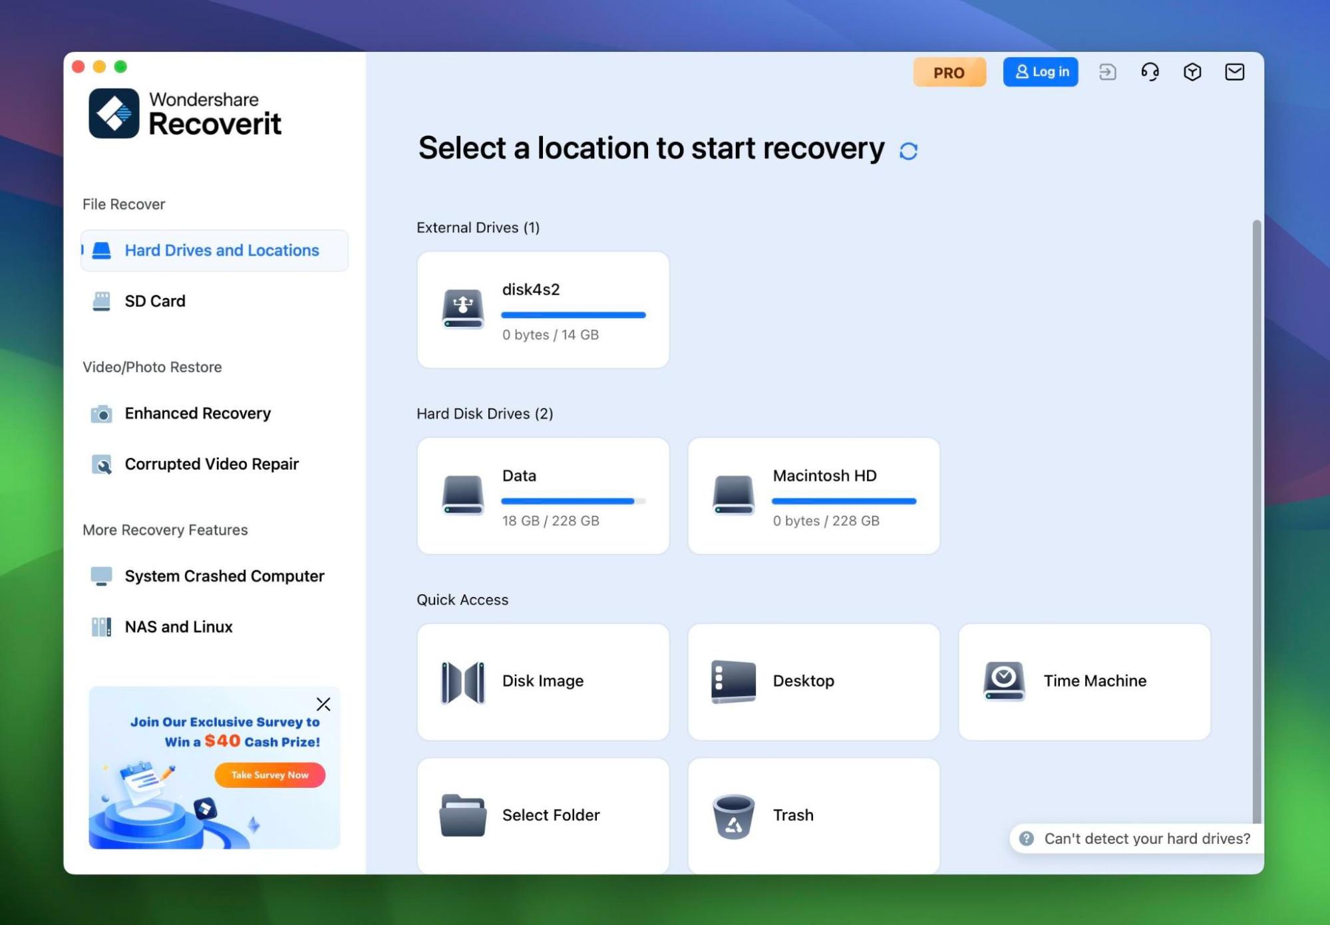Click the disk4s2 USB drive icon
The image size is (1330, 925).
coord(462,308)
